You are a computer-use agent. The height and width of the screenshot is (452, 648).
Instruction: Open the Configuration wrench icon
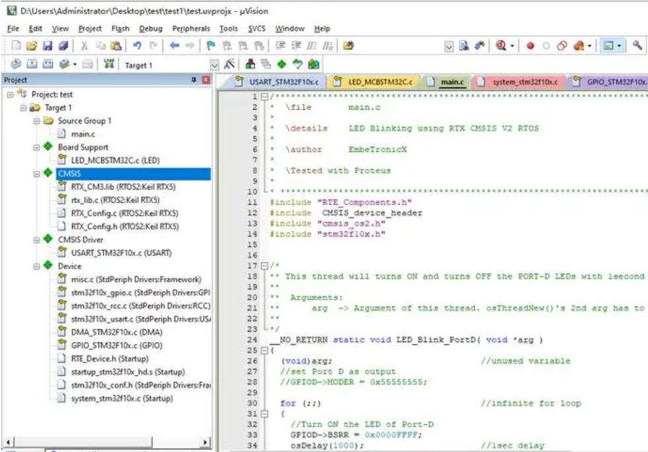637,46
